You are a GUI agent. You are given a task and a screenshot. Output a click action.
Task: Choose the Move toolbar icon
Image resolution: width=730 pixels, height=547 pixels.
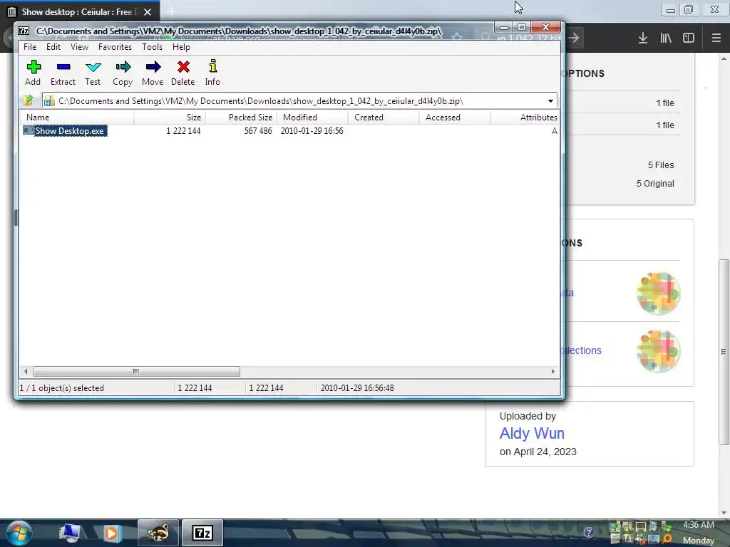(x=153, y=73)
